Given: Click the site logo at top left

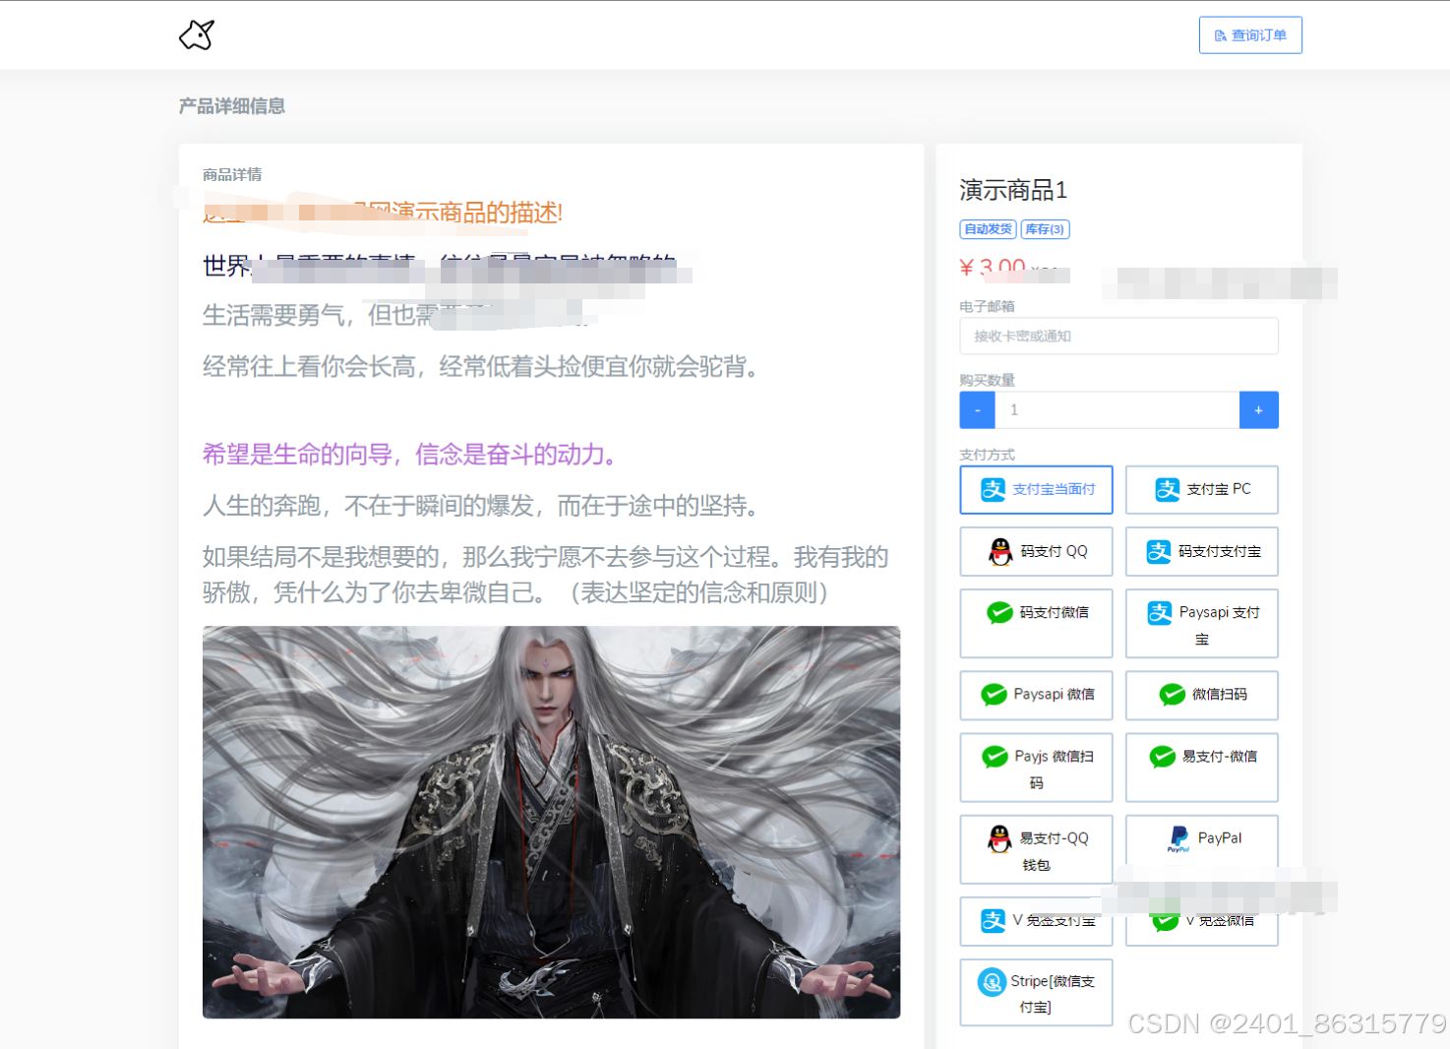Looking at the screenshot, I should click(x=196, y=33).
